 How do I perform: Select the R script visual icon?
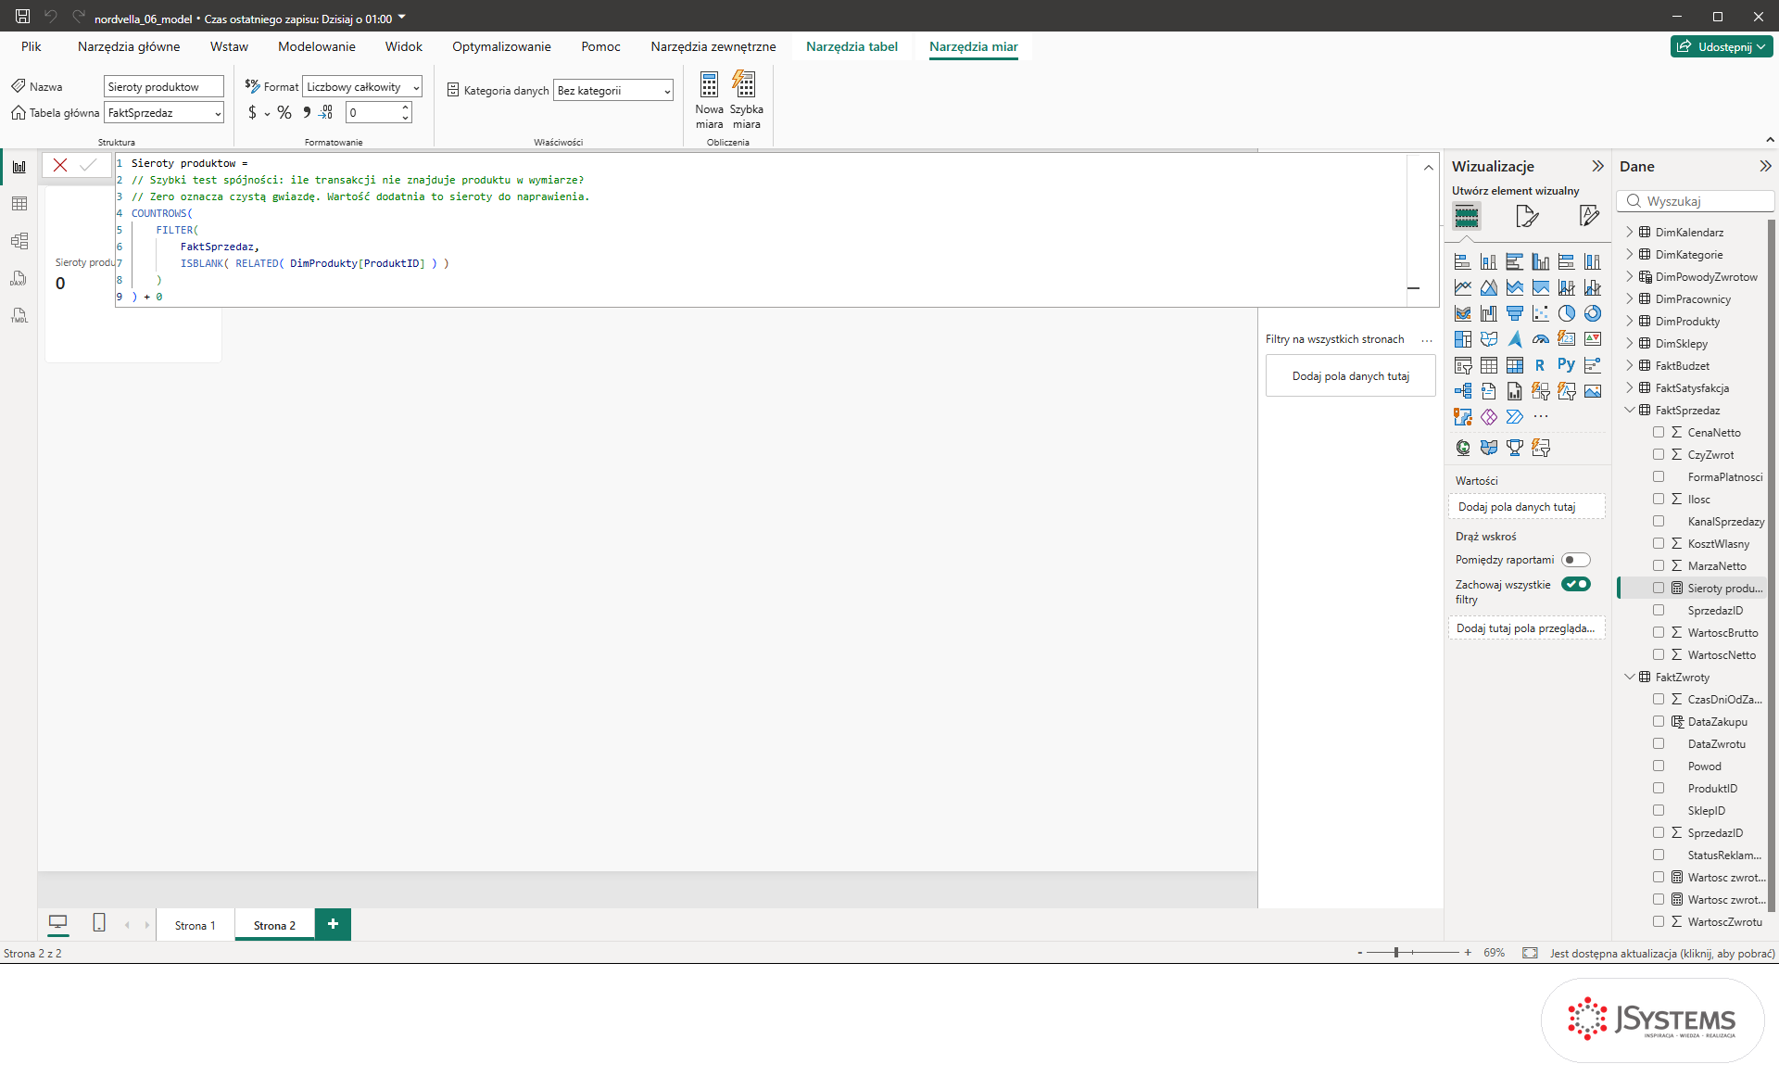tap(1540, 365)
